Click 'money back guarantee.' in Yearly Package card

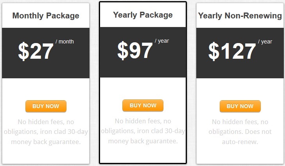[143, 141]
